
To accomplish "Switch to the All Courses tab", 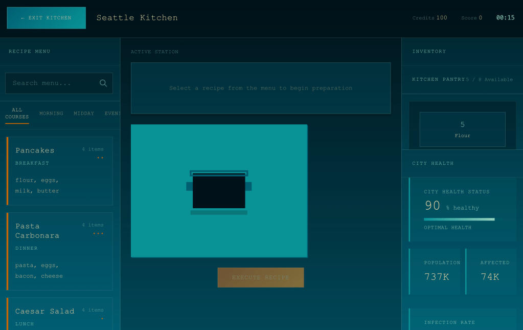I will coord(17,114).
